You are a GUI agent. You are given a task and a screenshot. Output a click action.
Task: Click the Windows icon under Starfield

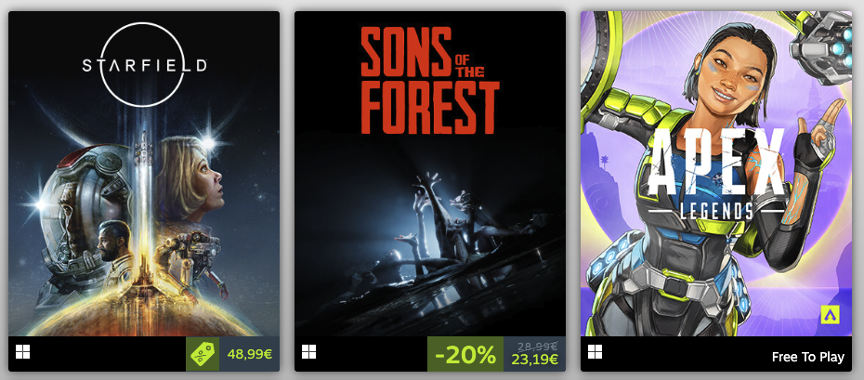[x=24, y=353]
